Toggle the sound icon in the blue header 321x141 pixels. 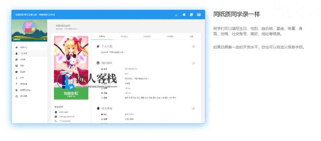point(176,15)
